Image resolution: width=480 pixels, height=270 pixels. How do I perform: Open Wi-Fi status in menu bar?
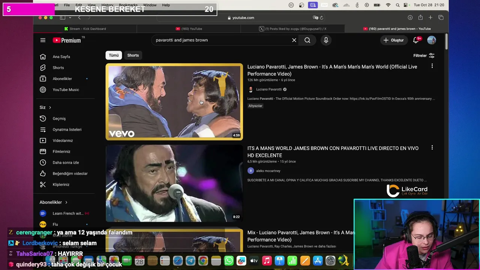pos(388,5)
